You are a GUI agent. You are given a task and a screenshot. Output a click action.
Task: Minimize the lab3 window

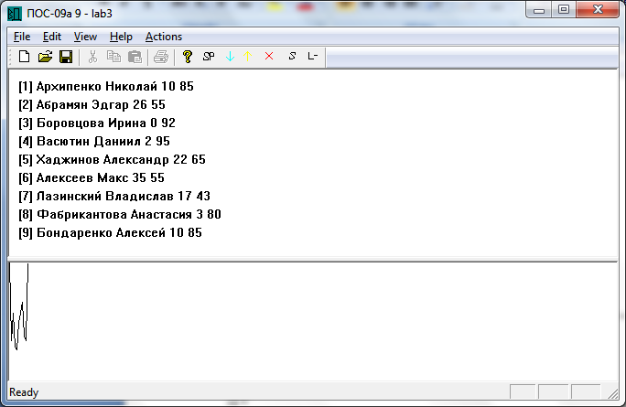click(x=539, y=9)
